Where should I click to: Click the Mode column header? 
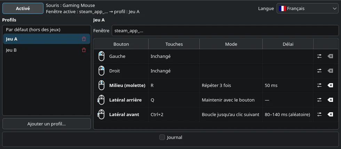[231, 44]
